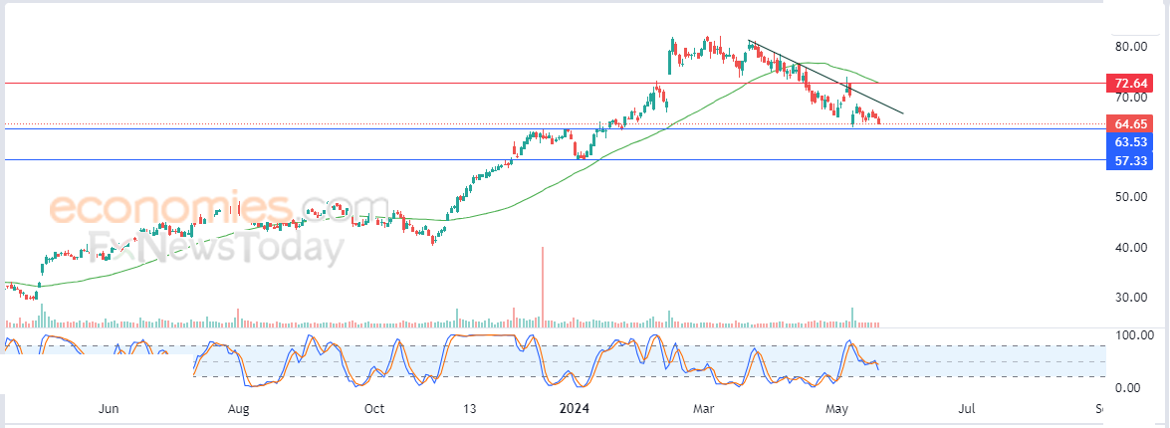Click the 100.00 oscillator scale label

[1135, 335]
